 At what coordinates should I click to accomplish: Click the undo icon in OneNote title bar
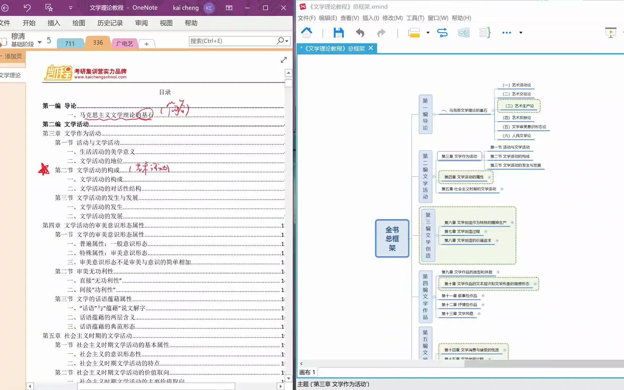[27, 8]
